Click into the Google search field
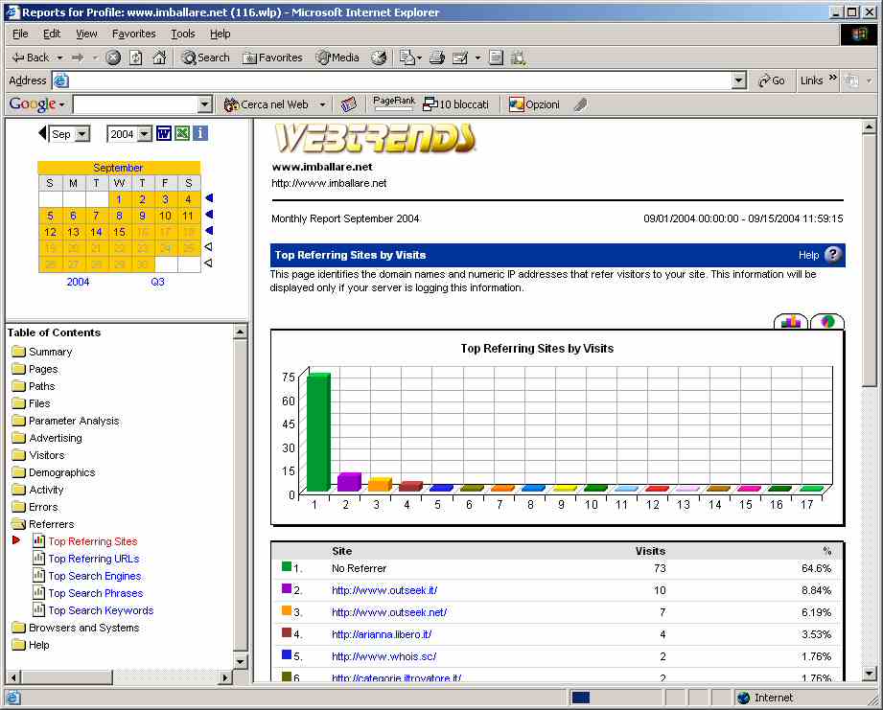The height and width of the screenshot is (710, 883). 136,104
